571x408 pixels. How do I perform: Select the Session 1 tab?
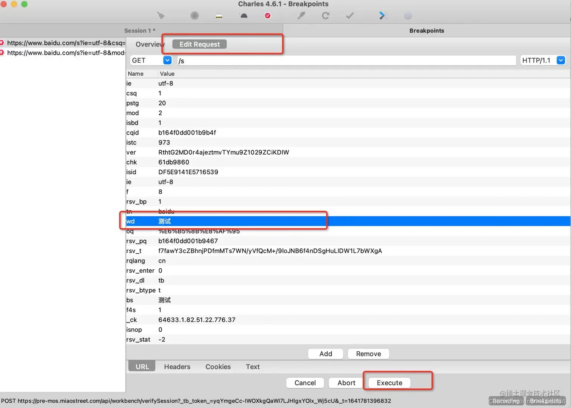click(x=140, y=31)
